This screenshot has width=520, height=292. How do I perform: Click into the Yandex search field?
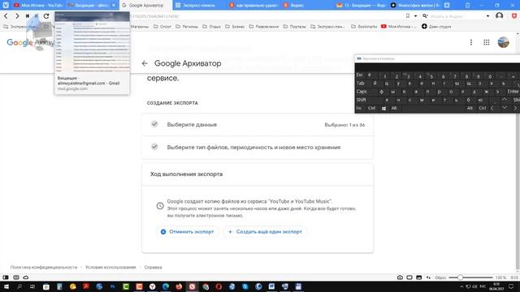pyautogui.click(x=456, y=16)
